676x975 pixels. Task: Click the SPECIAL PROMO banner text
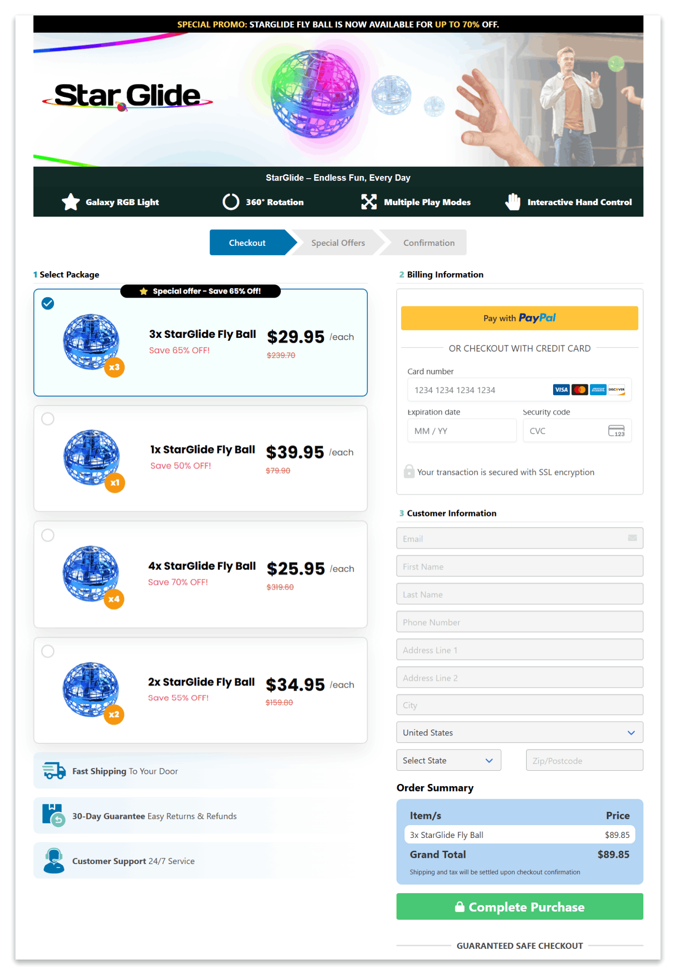(x=338, y=24)
